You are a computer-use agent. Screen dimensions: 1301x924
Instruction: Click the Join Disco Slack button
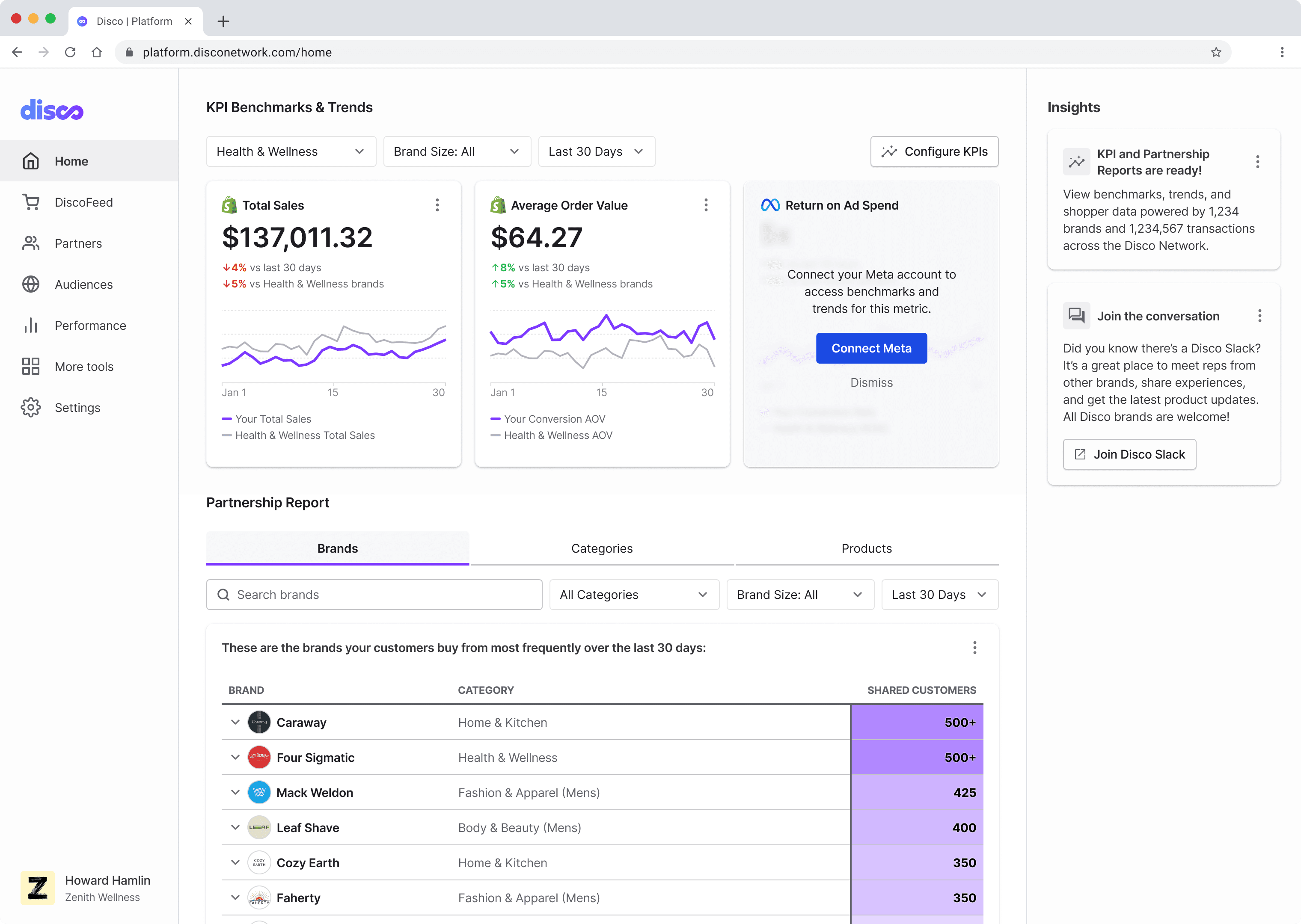pos(1129,454)
